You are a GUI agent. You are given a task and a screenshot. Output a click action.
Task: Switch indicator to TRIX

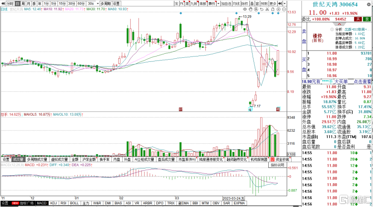pos(171,203)
